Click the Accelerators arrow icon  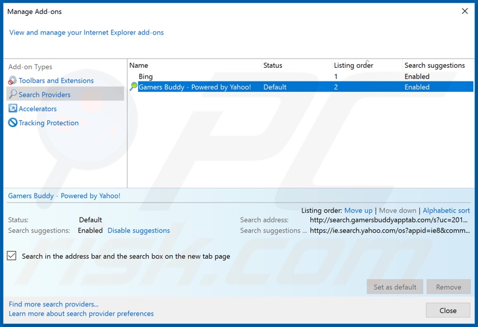[x=13, y=108]
